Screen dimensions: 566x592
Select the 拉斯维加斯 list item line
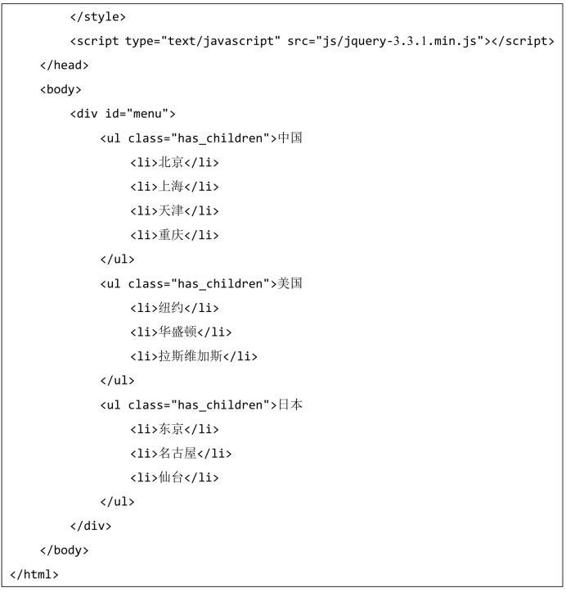click(194, 356)
